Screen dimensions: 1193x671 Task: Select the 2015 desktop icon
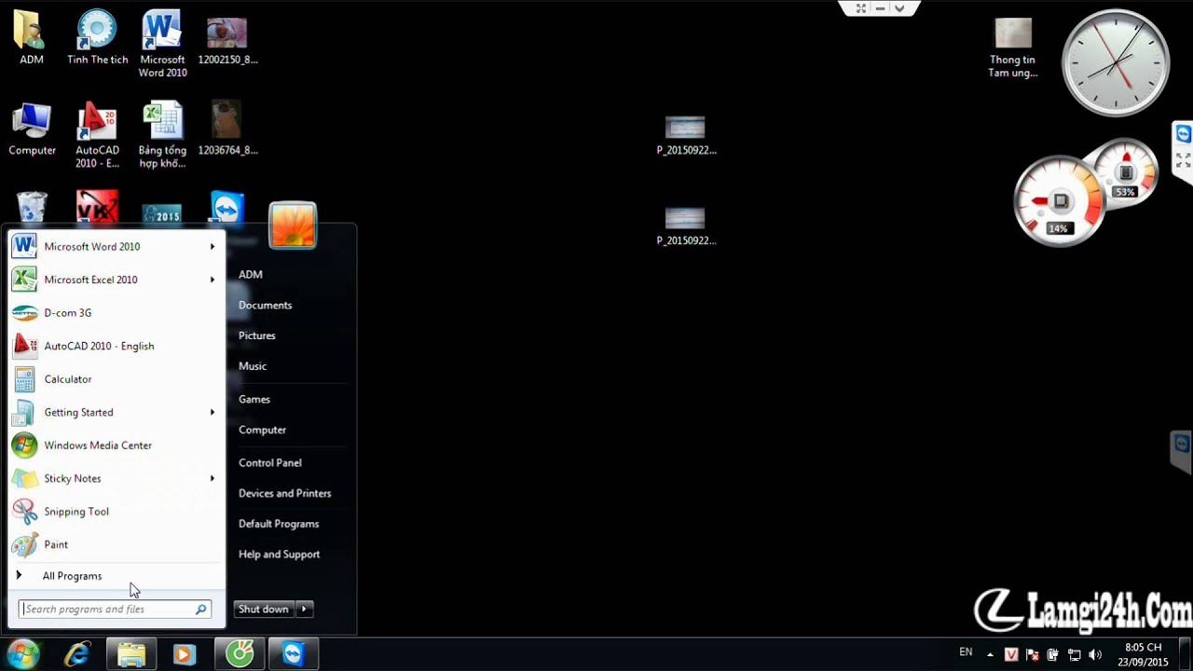coord(162,213)
